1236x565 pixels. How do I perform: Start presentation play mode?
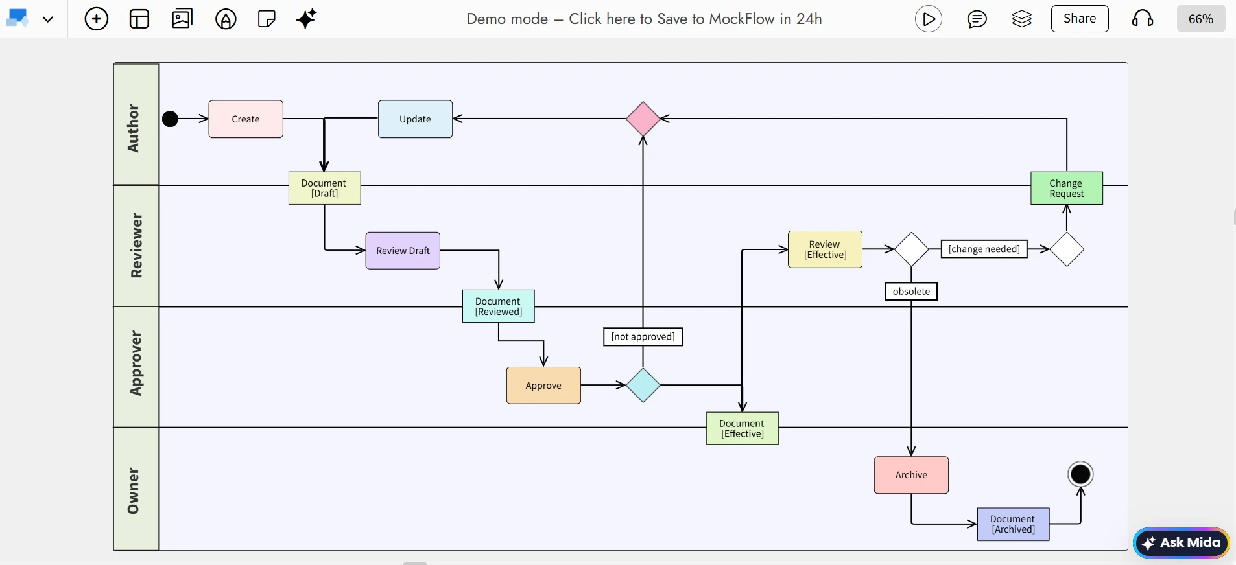click(928, 19)
